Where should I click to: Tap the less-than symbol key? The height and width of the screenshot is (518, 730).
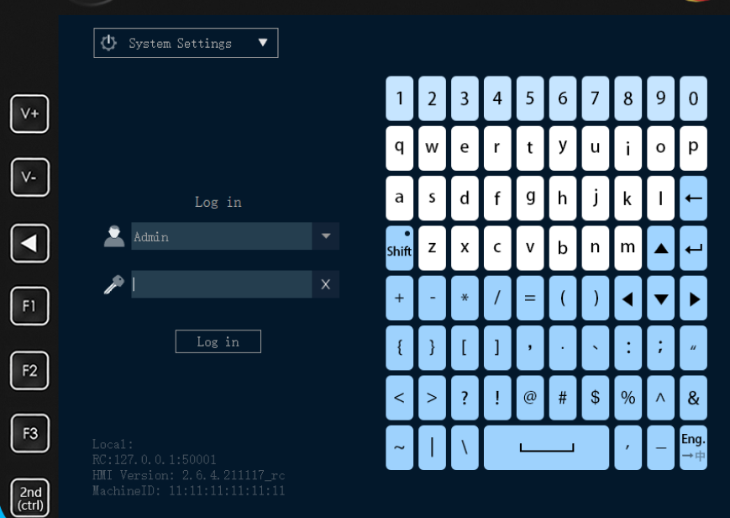click(400, 398)
